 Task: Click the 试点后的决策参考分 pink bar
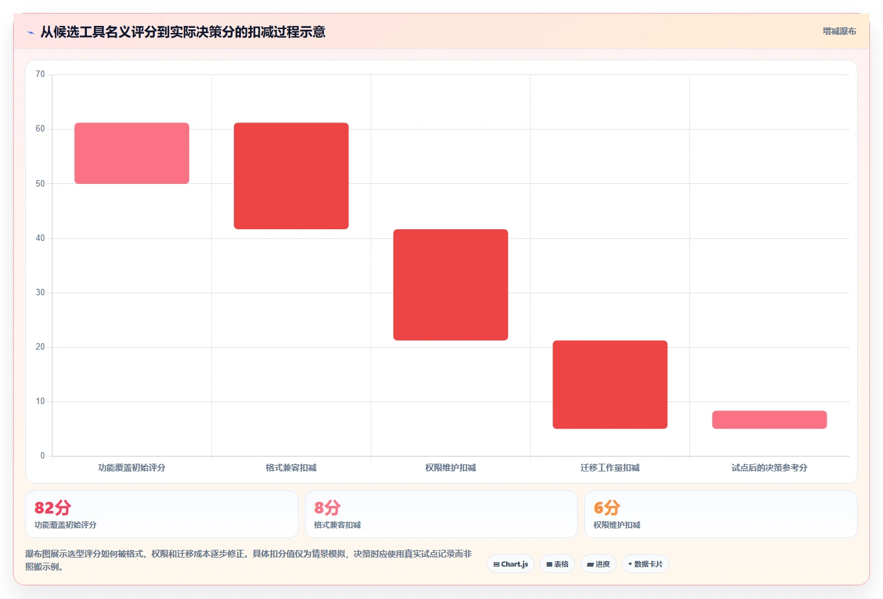(x=769, y=420)
